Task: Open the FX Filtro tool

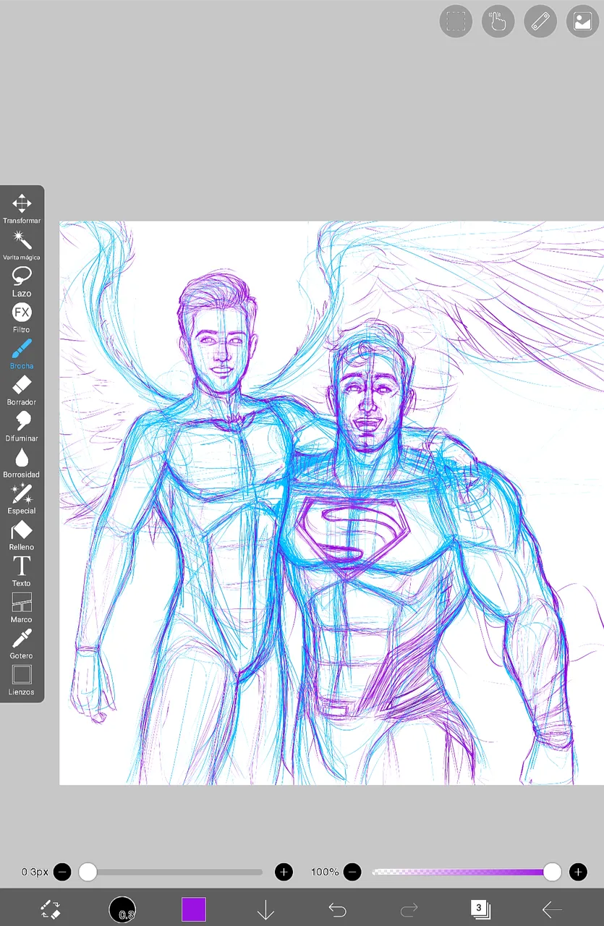Action: (22, 317)
